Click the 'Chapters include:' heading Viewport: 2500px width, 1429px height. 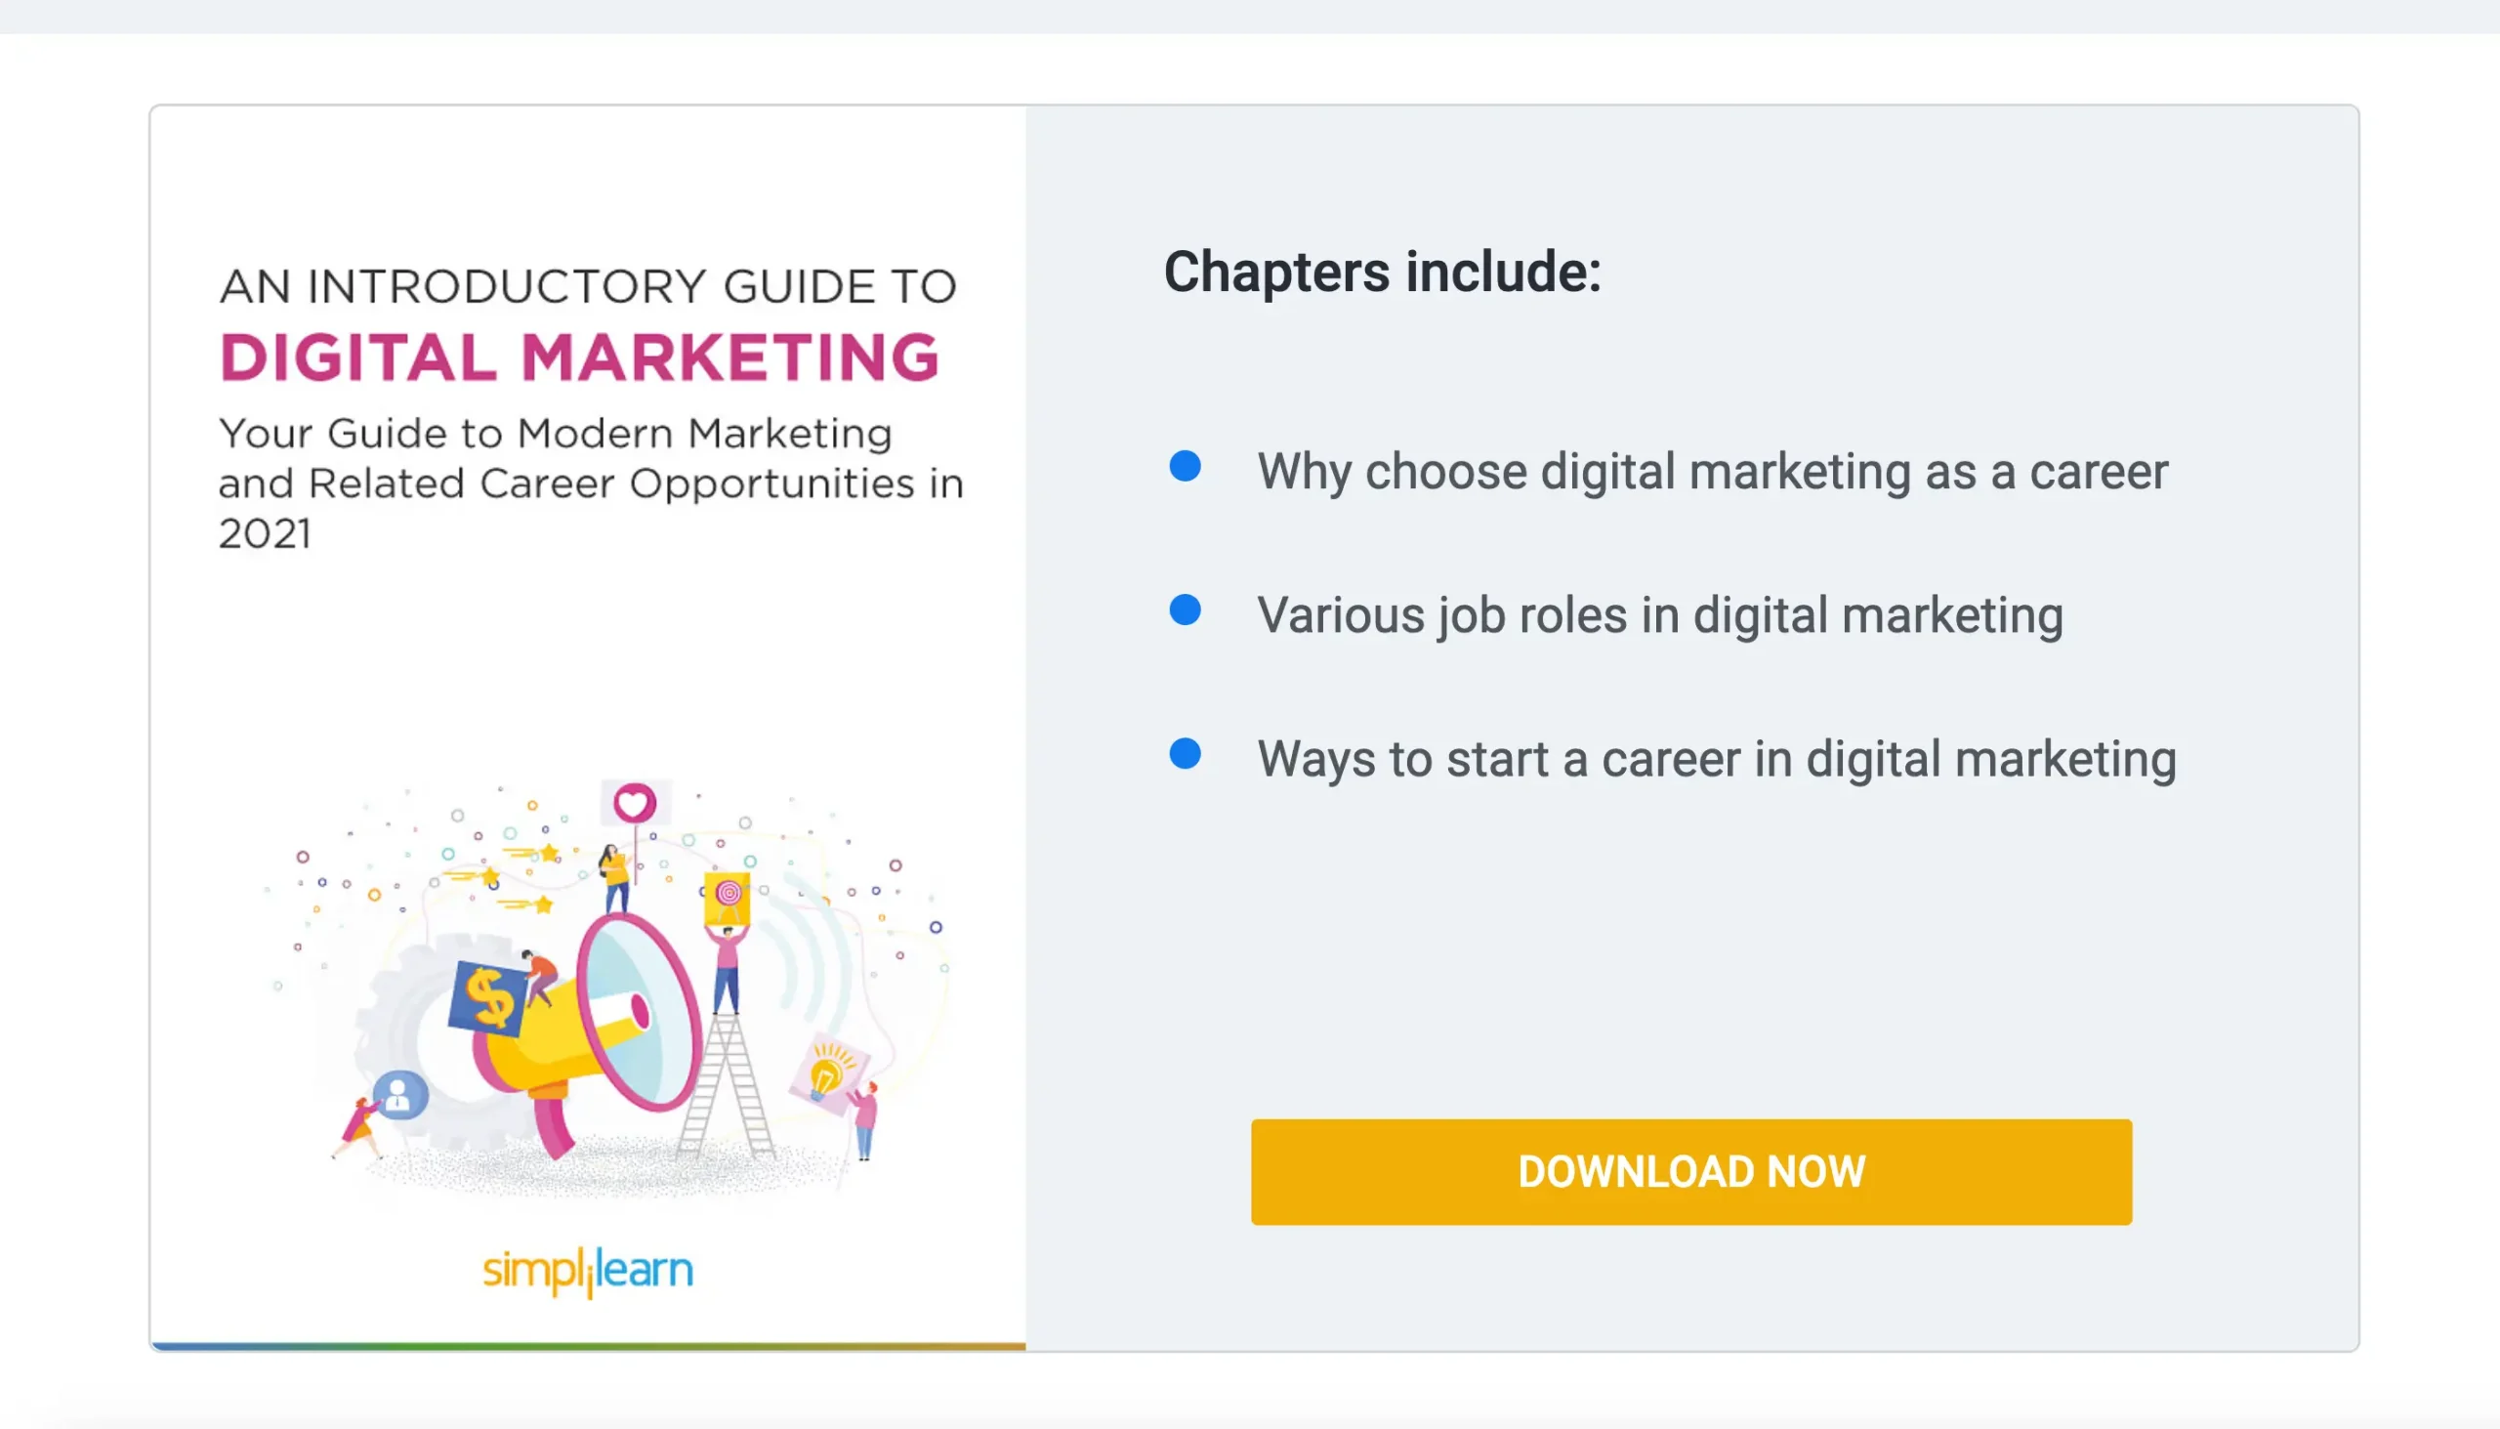tap(1382, 272)
